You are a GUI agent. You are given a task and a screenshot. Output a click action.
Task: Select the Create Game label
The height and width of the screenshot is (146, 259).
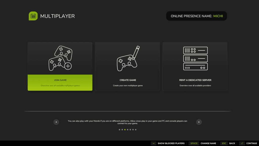click(128, 80)
